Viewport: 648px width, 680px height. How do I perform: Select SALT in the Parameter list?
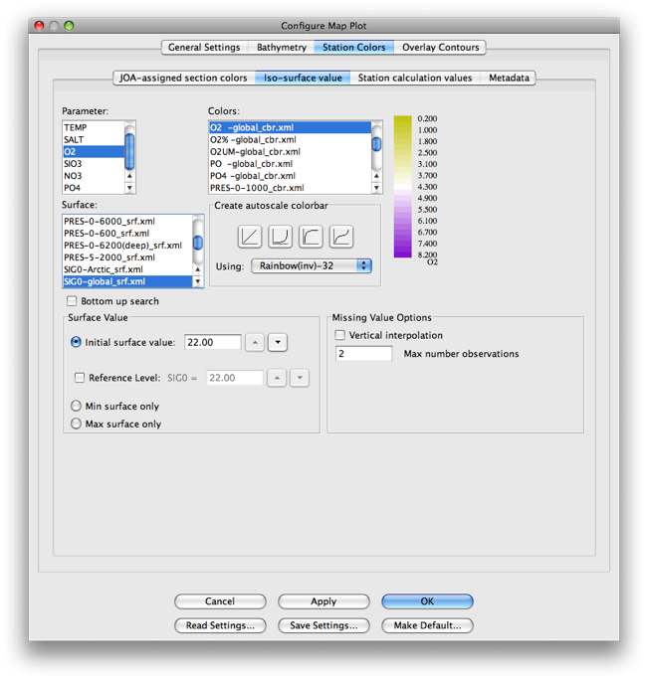pos(75,140)
